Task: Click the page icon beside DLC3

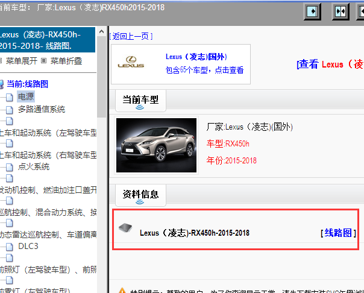Action: pyautogui.click(x=9, y=247)
